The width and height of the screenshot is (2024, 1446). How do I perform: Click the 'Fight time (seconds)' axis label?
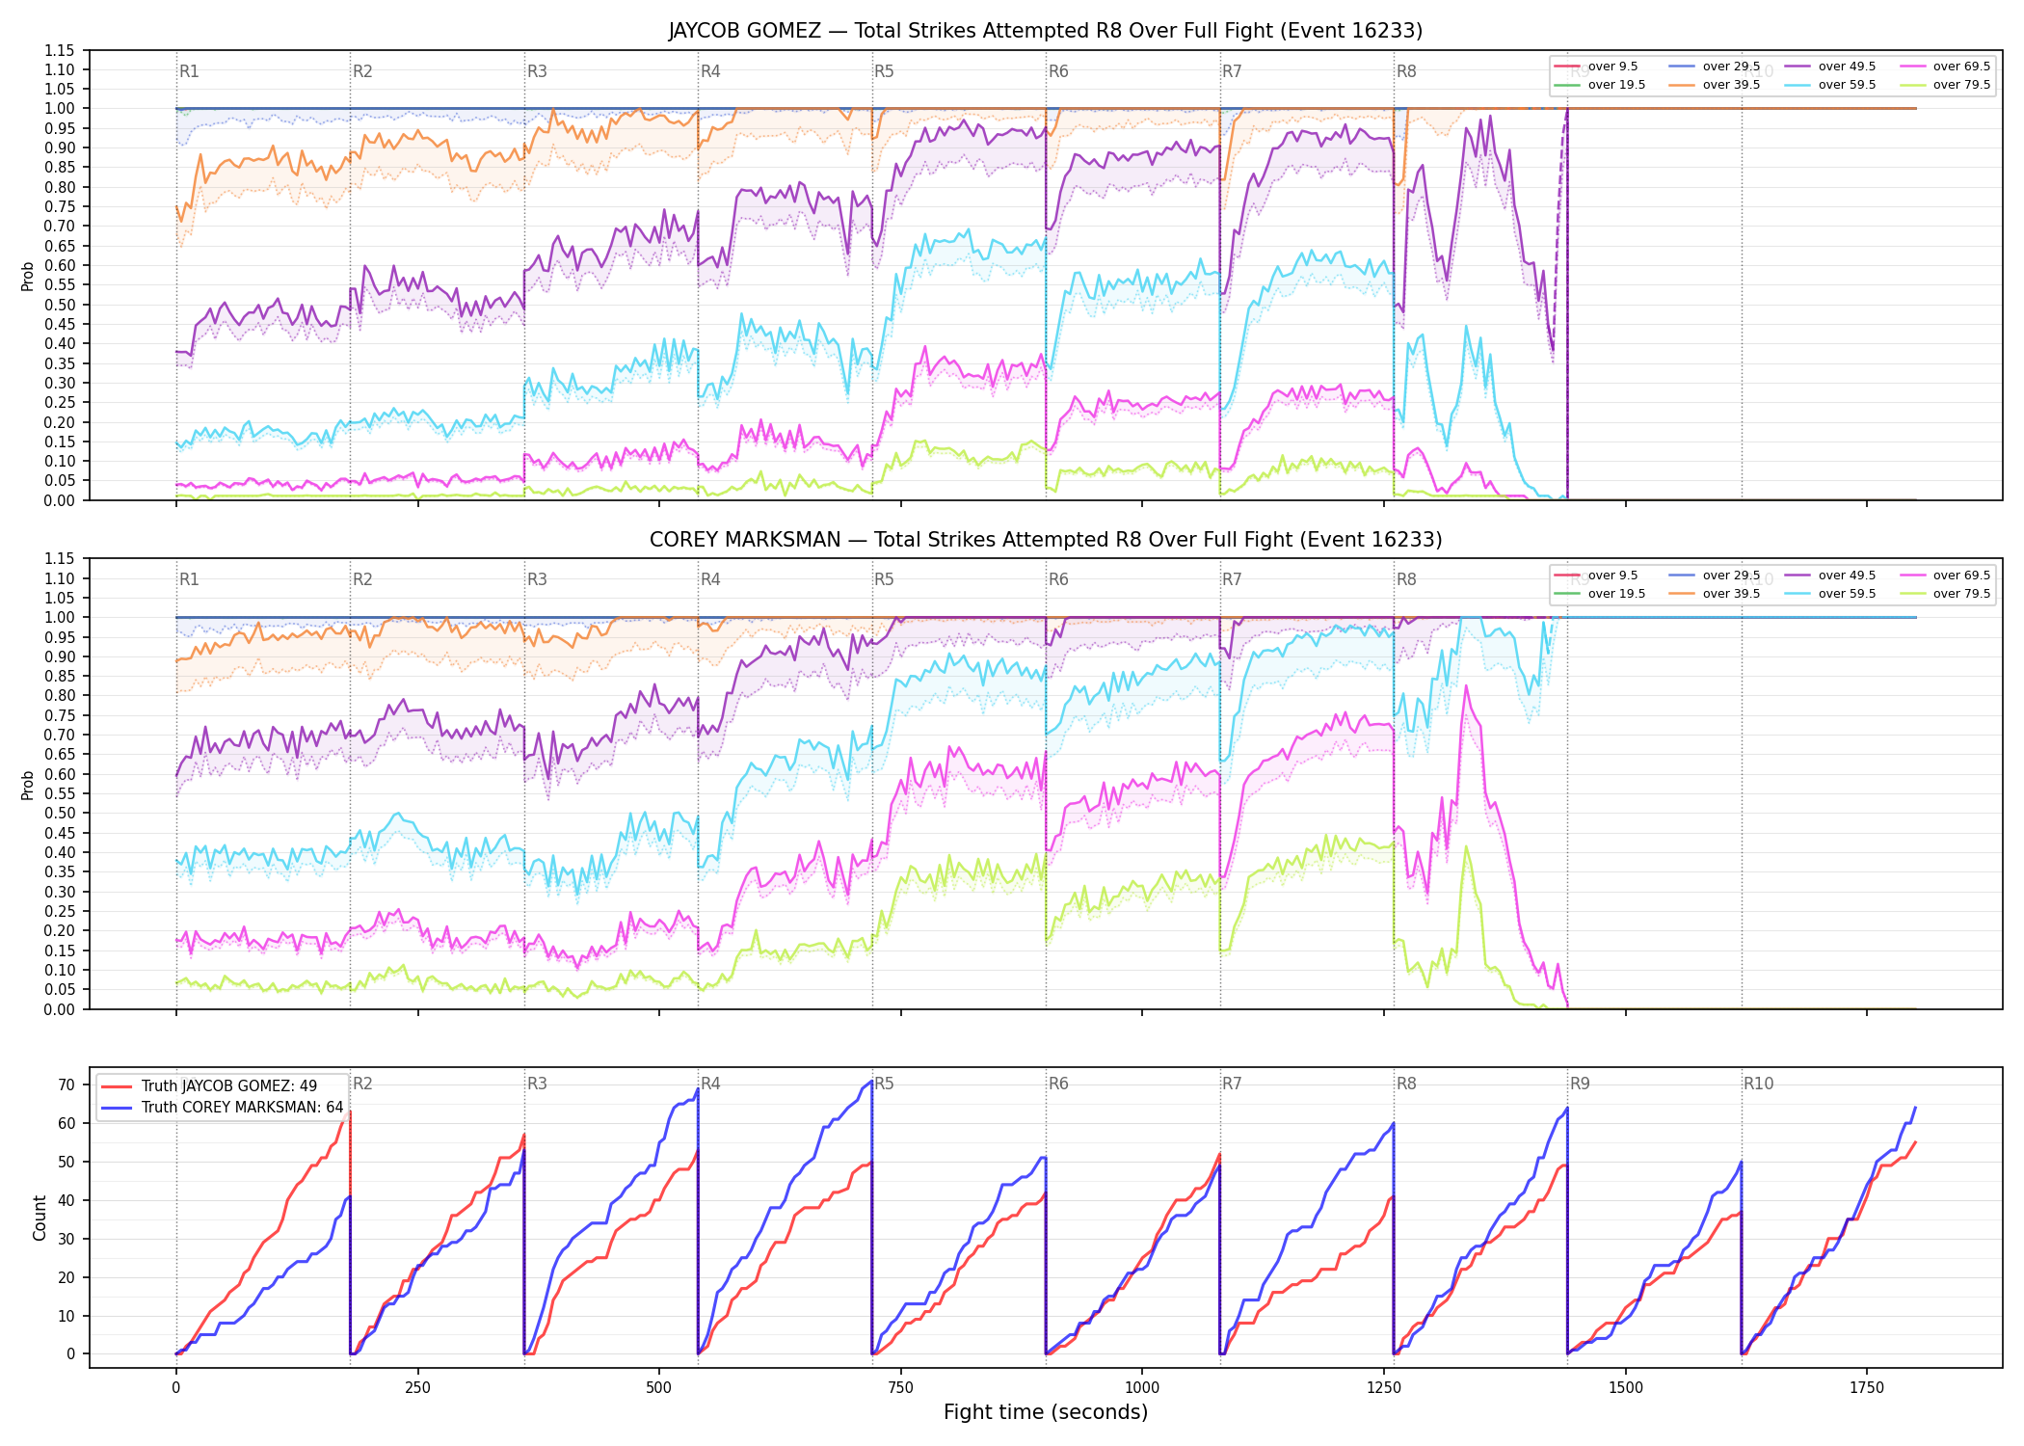click(x=1046, y=1412)
